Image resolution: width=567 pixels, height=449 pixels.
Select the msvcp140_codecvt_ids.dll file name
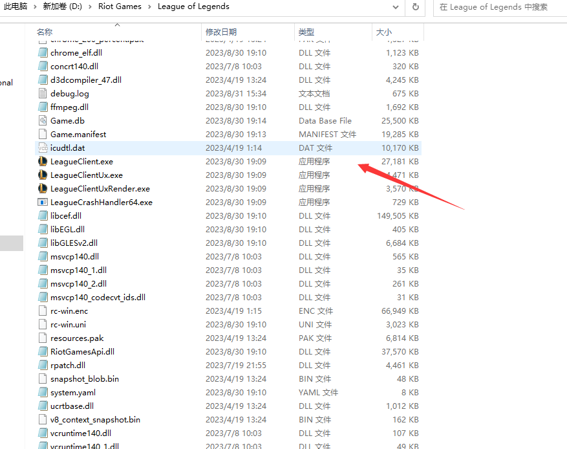pos(98,298)
